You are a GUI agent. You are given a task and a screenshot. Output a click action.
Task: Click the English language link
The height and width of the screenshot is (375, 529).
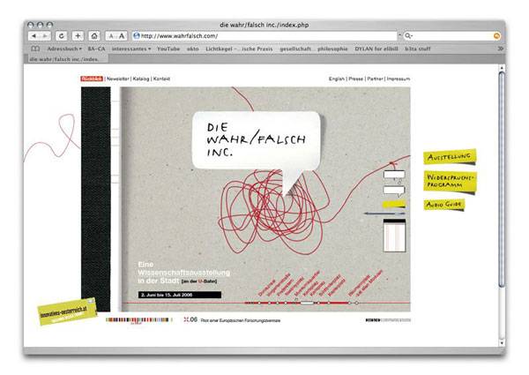pyautogui.click(x=337, y=79)
